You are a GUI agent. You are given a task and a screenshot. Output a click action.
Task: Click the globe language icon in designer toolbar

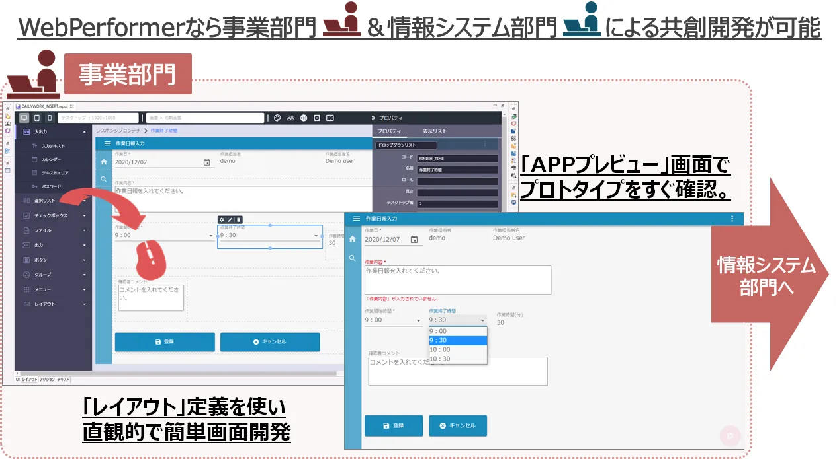point(304,118)
